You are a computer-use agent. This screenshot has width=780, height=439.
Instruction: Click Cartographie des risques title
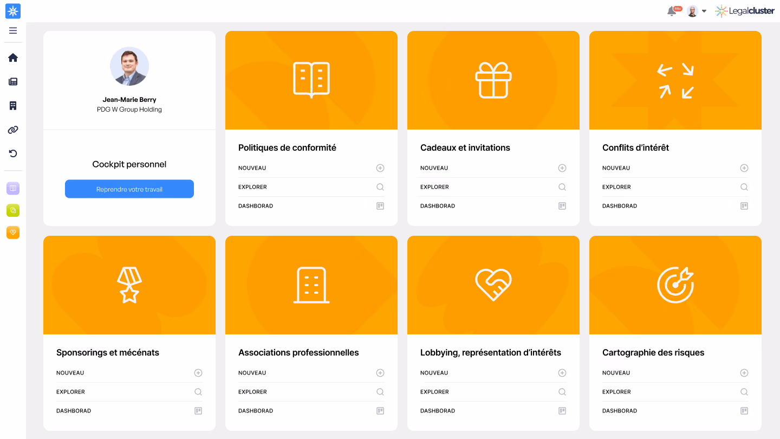click(653, 352)
